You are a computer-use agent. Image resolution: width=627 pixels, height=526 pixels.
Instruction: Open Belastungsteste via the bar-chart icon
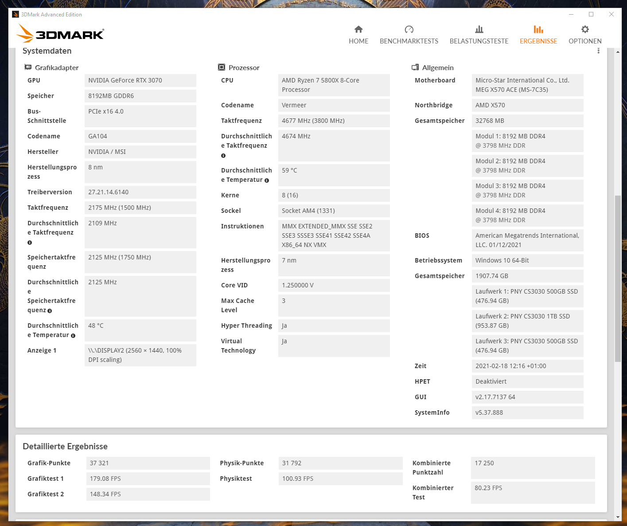point(479,29)
